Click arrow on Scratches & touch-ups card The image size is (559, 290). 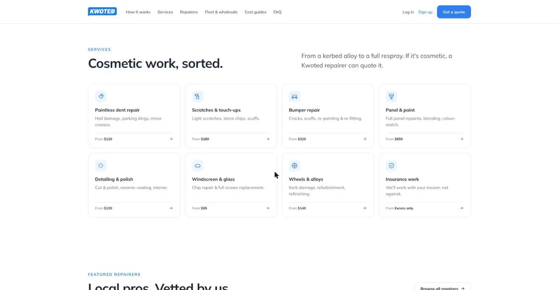(268, 139)
